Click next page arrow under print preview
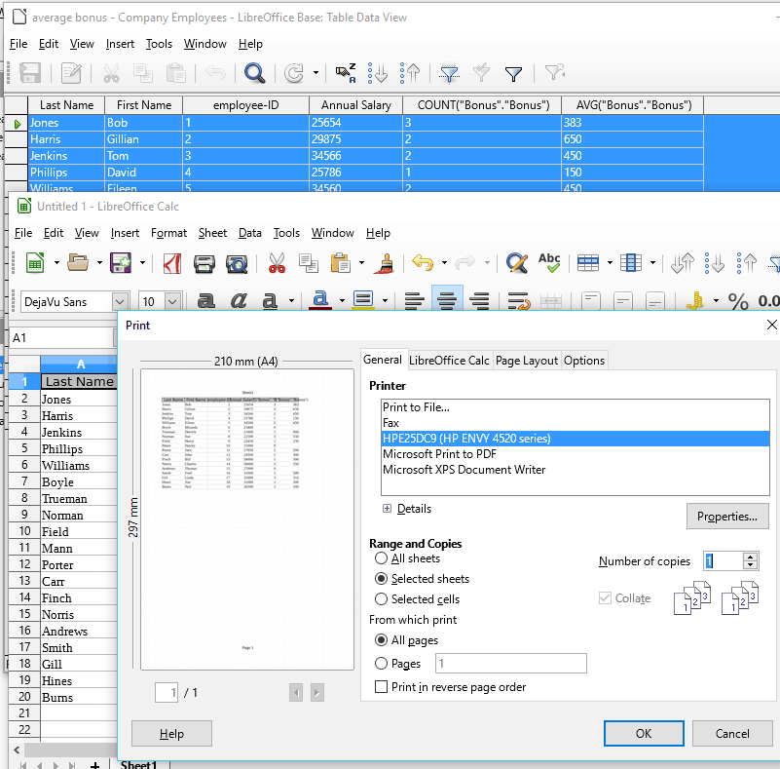The width and height of the screenshot is (780, 769). [316, 692]
